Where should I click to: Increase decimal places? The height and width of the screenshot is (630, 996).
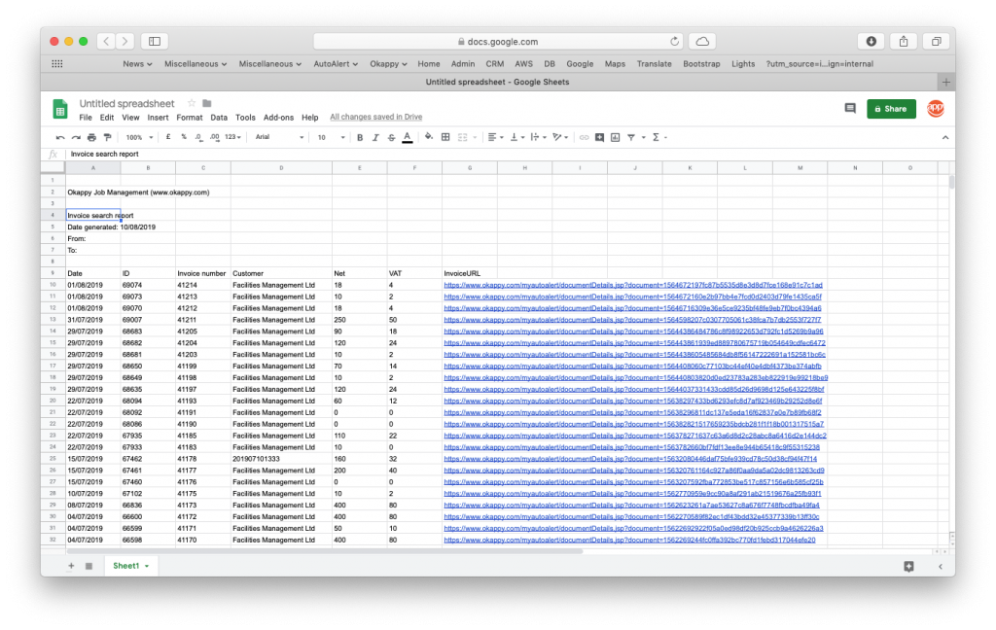tap(215, 137)
